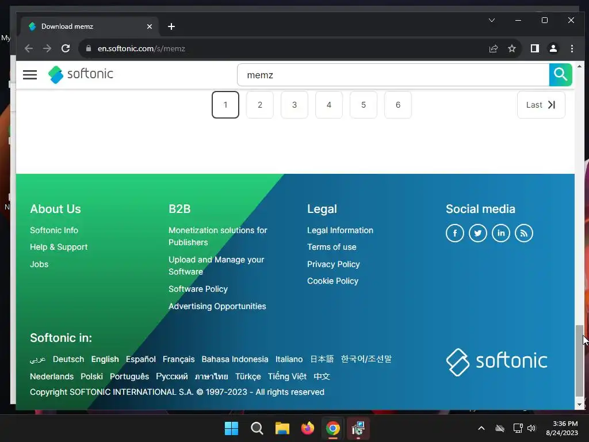This screenshot has width=589, height=442.
Task: Select the Download memz tab
Action: click(x=90, y=26)
